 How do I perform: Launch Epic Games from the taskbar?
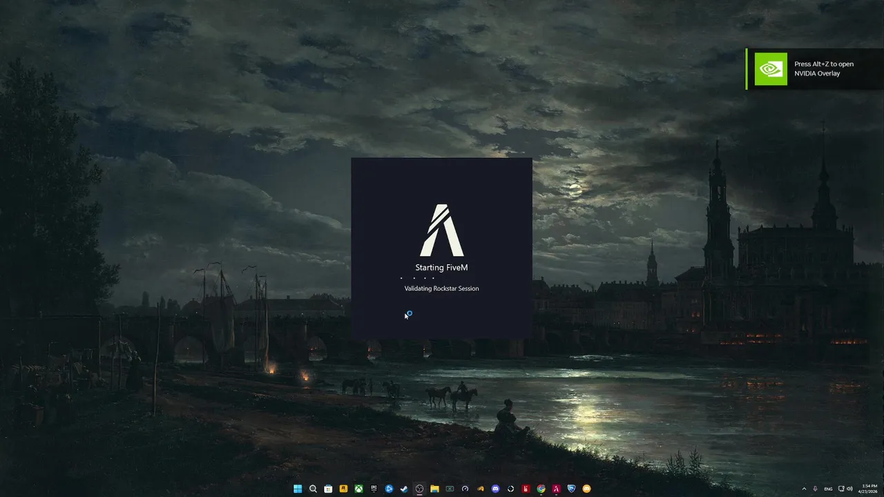(x=374, y=489)
